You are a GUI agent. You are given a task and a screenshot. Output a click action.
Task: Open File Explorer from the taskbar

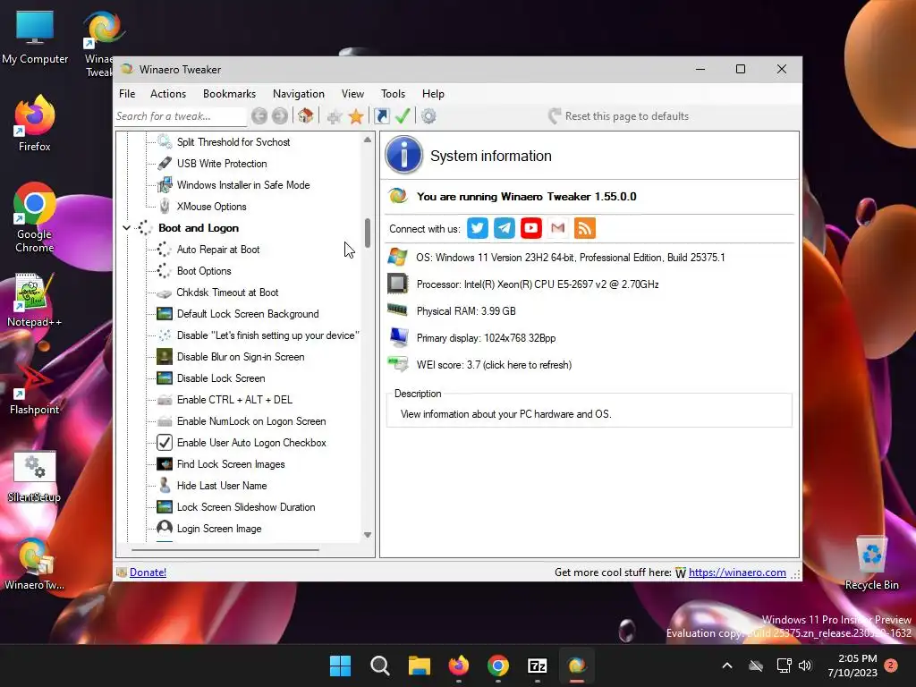(419, 666)
